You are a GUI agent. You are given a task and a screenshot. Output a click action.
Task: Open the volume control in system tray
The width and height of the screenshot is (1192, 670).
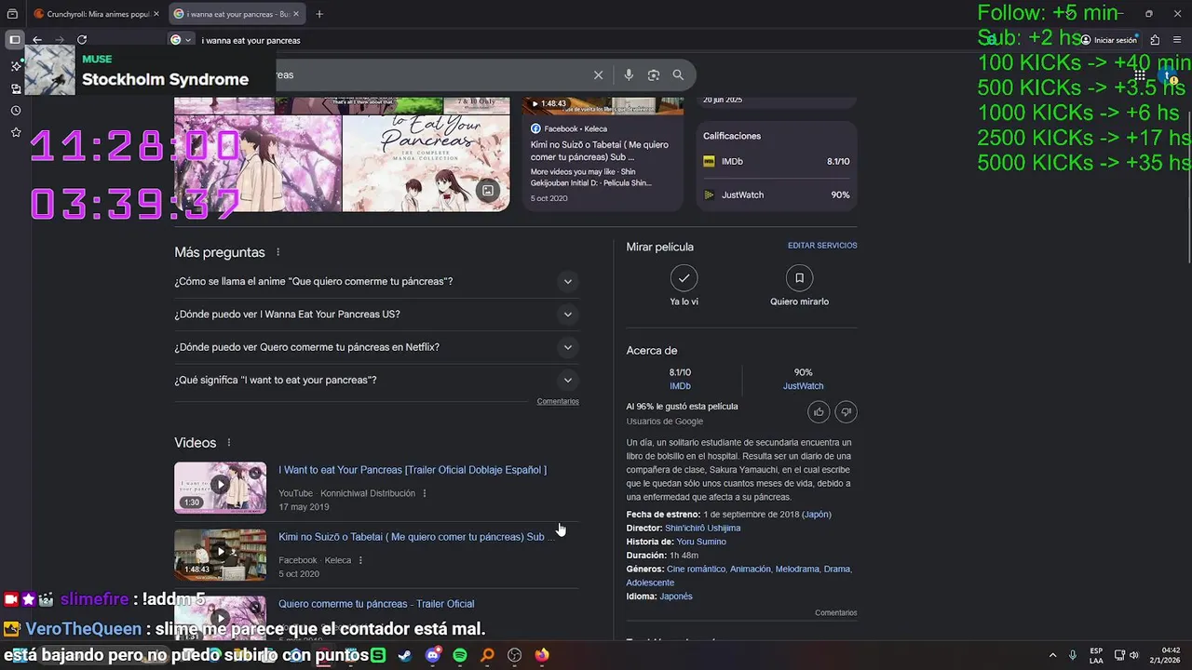click(1134, 655)
